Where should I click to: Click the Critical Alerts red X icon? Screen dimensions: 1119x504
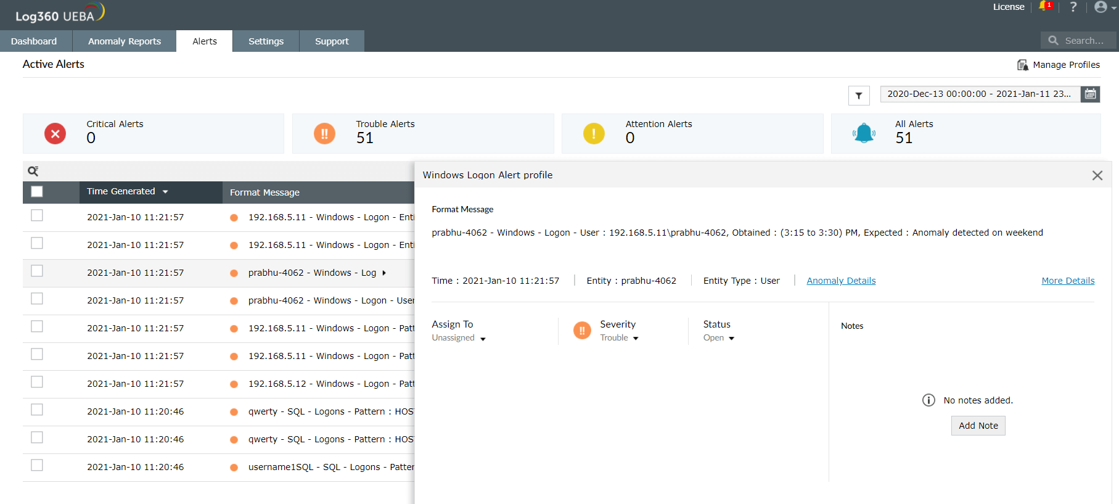coord(55,133)
